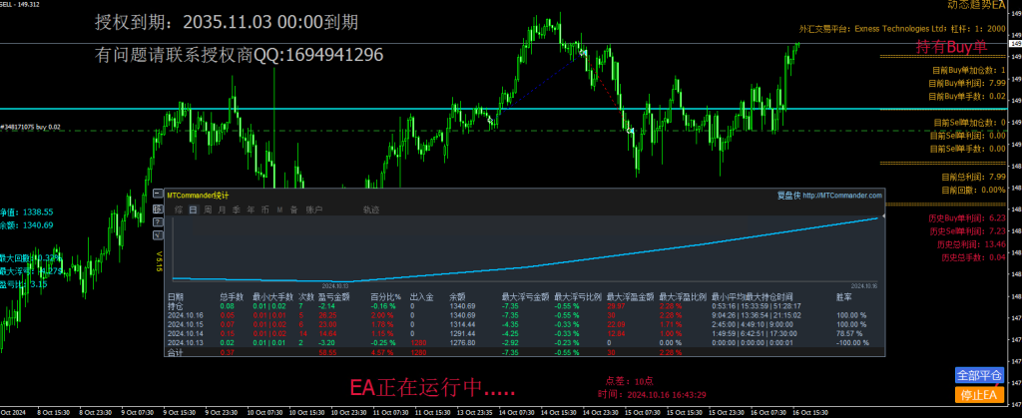Switch to the 周 (weekly) statistics tab

coord(208,209)
